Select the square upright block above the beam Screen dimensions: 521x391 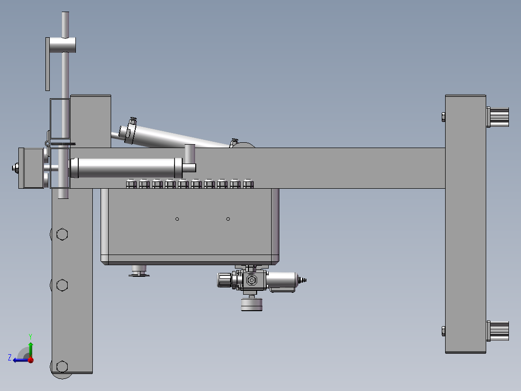pyautogui.click(x=90, y=121)
